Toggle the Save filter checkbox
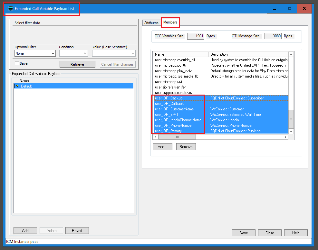Image resolution: width=318 pixels, height=250 pixels. (x=17, y=63)
